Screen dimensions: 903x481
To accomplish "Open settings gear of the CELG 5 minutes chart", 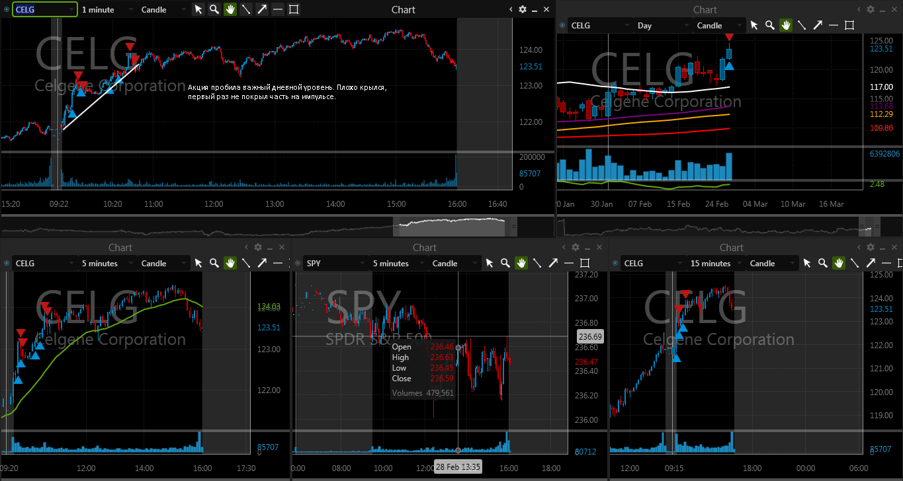I will (258, 247).
